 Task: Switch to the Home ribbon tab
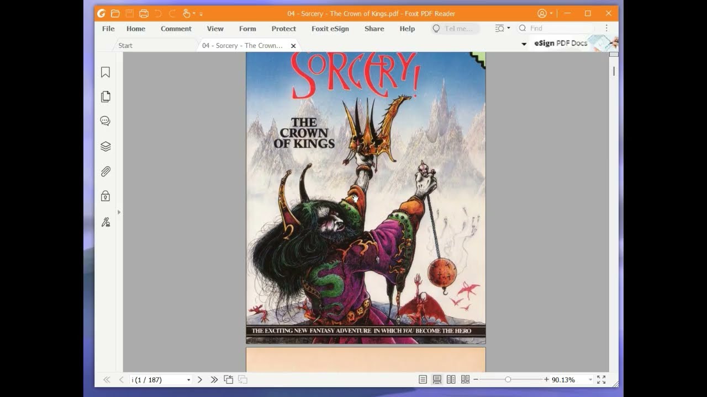click(136, 29)
